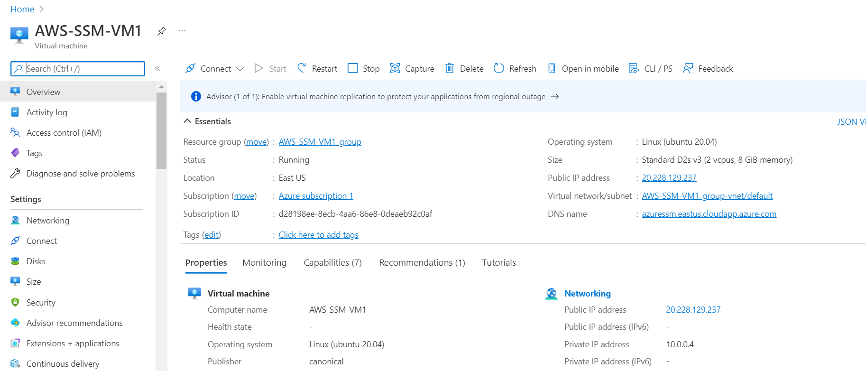The image size is (866, 371).
Task: Open AWS-SSM-VM1_group-vnet/default link
Action: click(707, 196)
